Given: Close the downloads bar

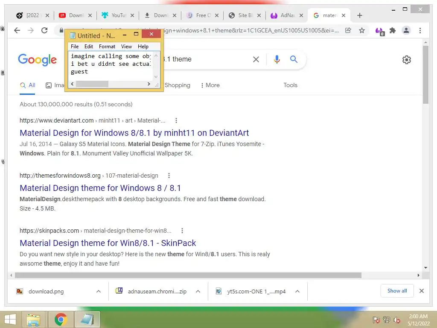Looking at the screenshot, I should 422,291.
